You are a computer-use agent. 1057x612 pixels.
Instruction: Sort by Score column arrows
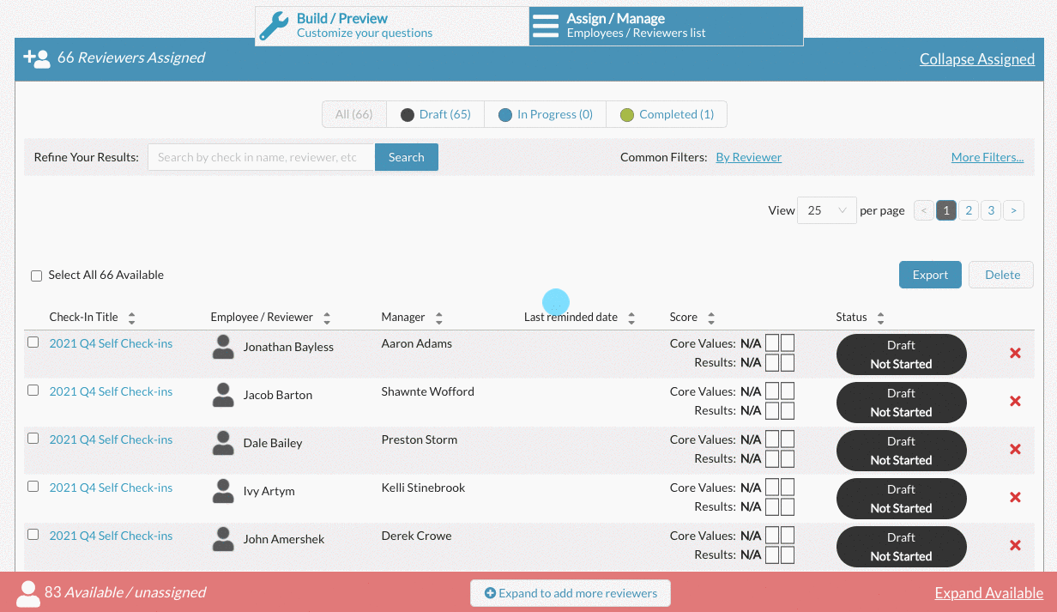coord(711,318)
